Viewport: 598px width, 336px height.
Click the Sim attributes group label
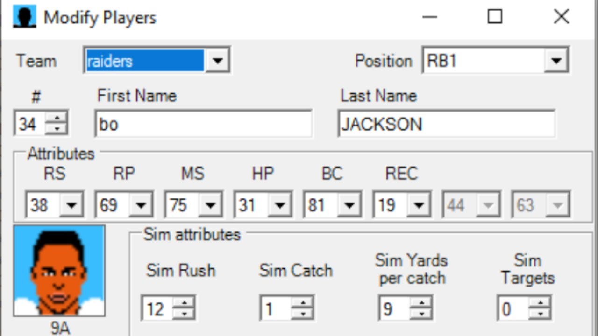point(192,234)
